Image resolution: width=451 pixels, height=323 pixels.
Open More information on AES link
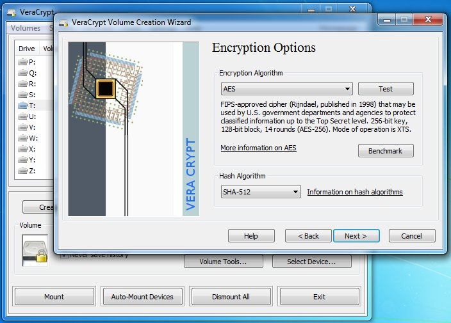pos(258,148)
